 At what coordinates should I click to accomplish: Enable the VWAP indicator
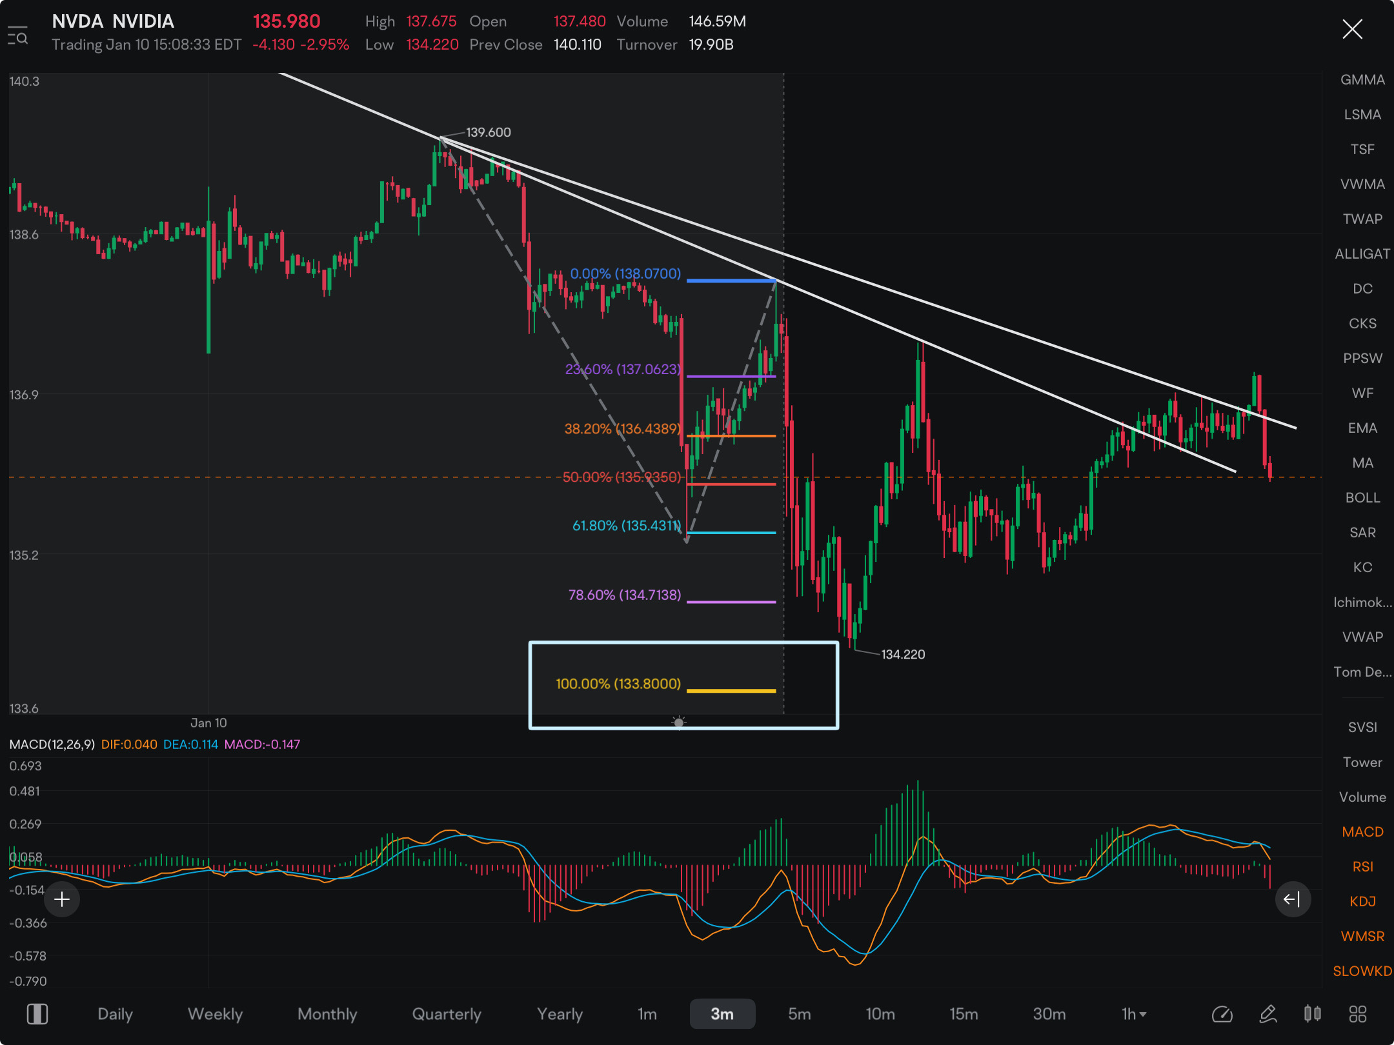(1362, 637)
